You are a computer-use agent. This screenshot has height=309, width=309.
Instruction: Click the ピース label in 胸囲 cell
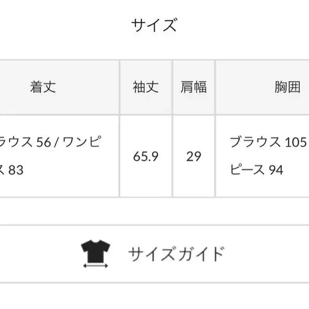[x=247, y=169]
